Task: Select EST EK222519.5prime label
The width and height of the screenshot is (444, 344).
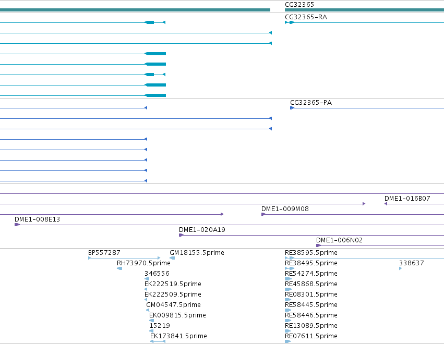Action: coord(173,284)
